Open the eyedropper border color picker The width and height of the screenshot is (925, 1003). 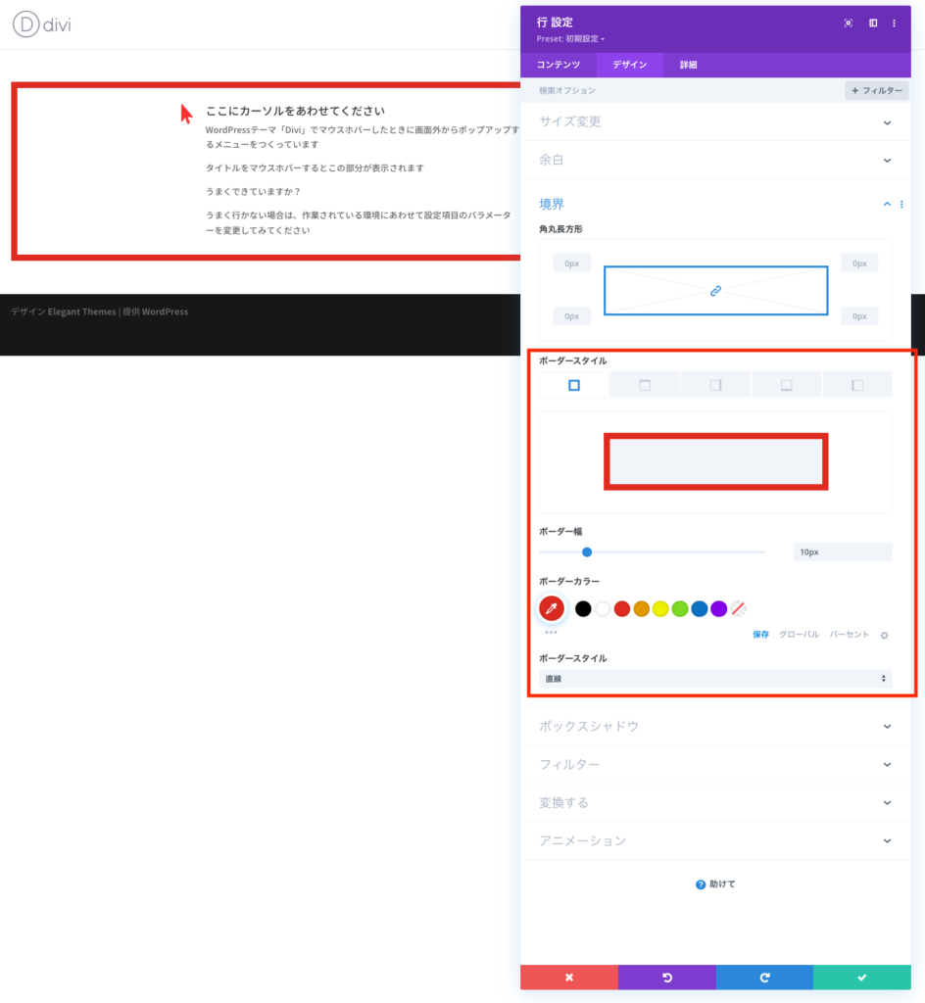pos(552,609)
